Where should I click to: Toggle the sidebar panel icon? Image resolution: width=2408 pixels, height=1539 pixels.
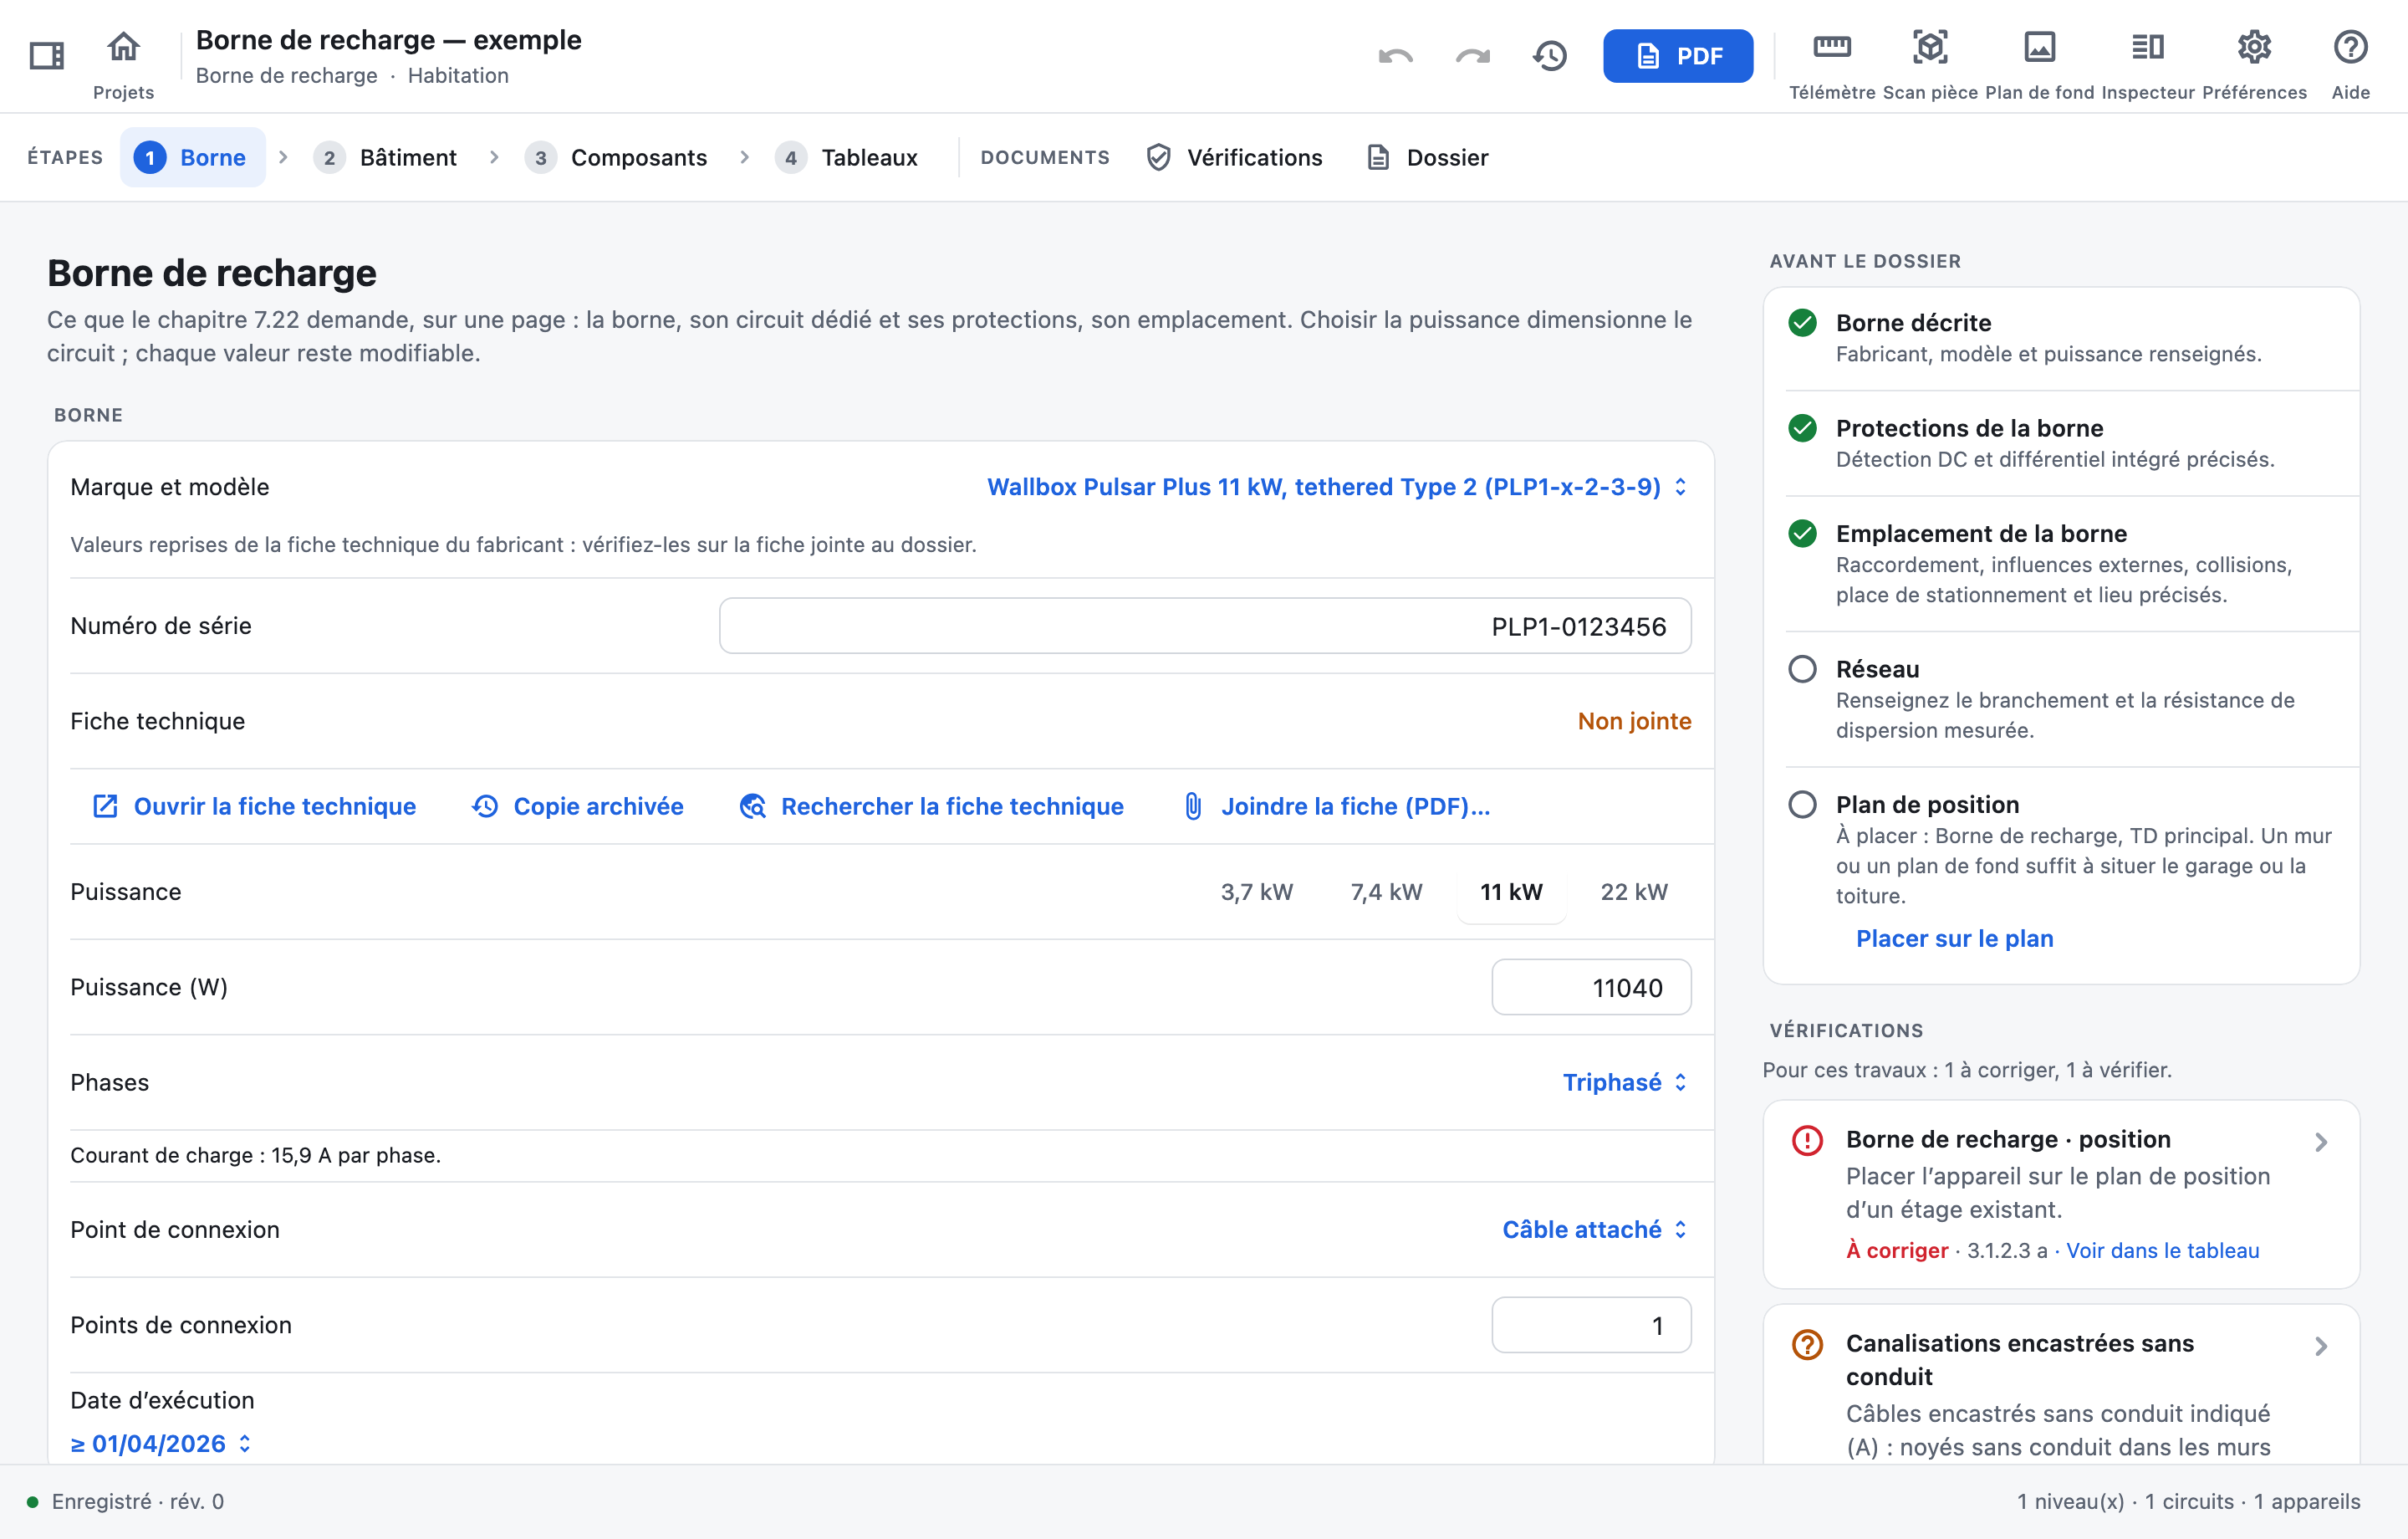pyautogui.click(x=47, y=55)
